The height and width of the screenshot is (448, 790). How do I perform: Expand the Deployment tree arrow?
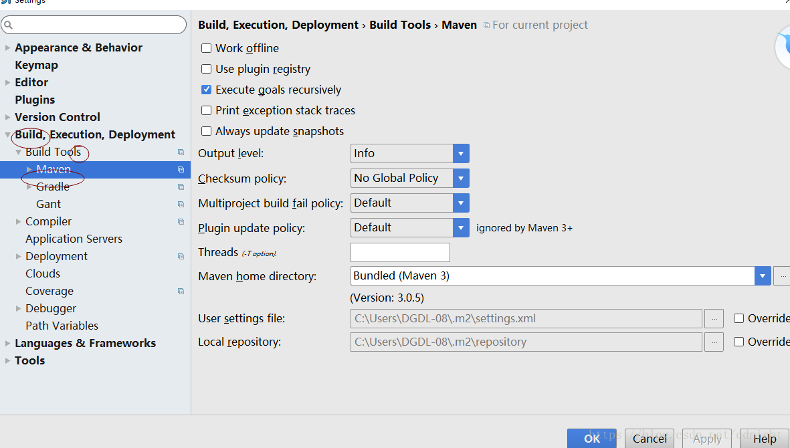point(18,256)
